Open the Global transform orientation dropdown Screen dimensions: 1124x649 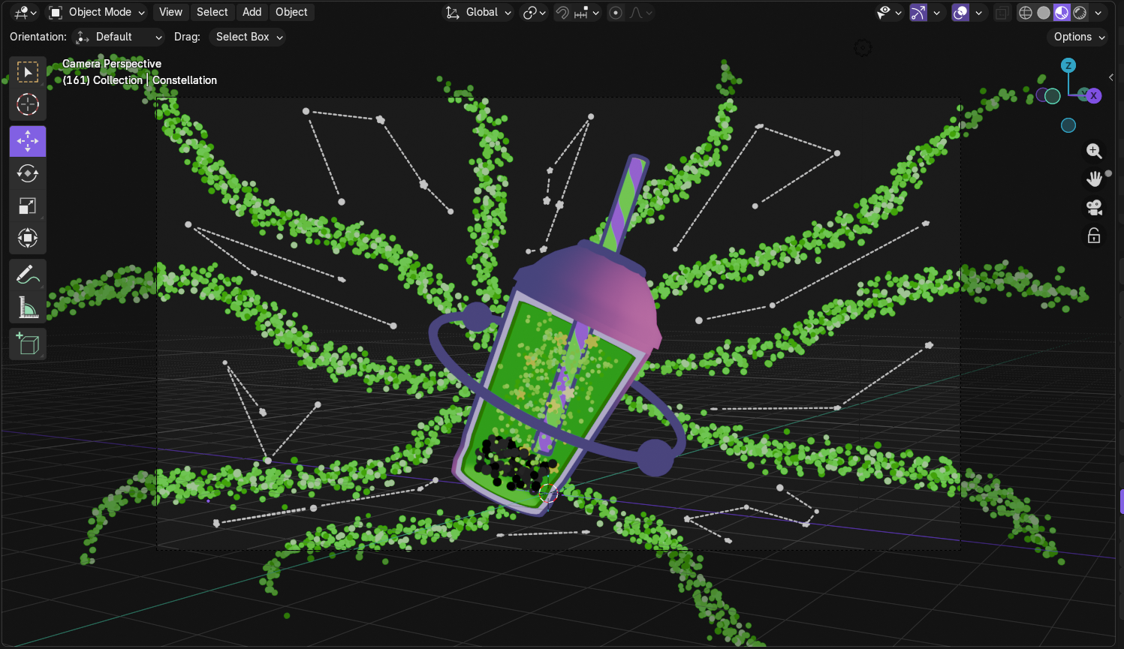478,12
